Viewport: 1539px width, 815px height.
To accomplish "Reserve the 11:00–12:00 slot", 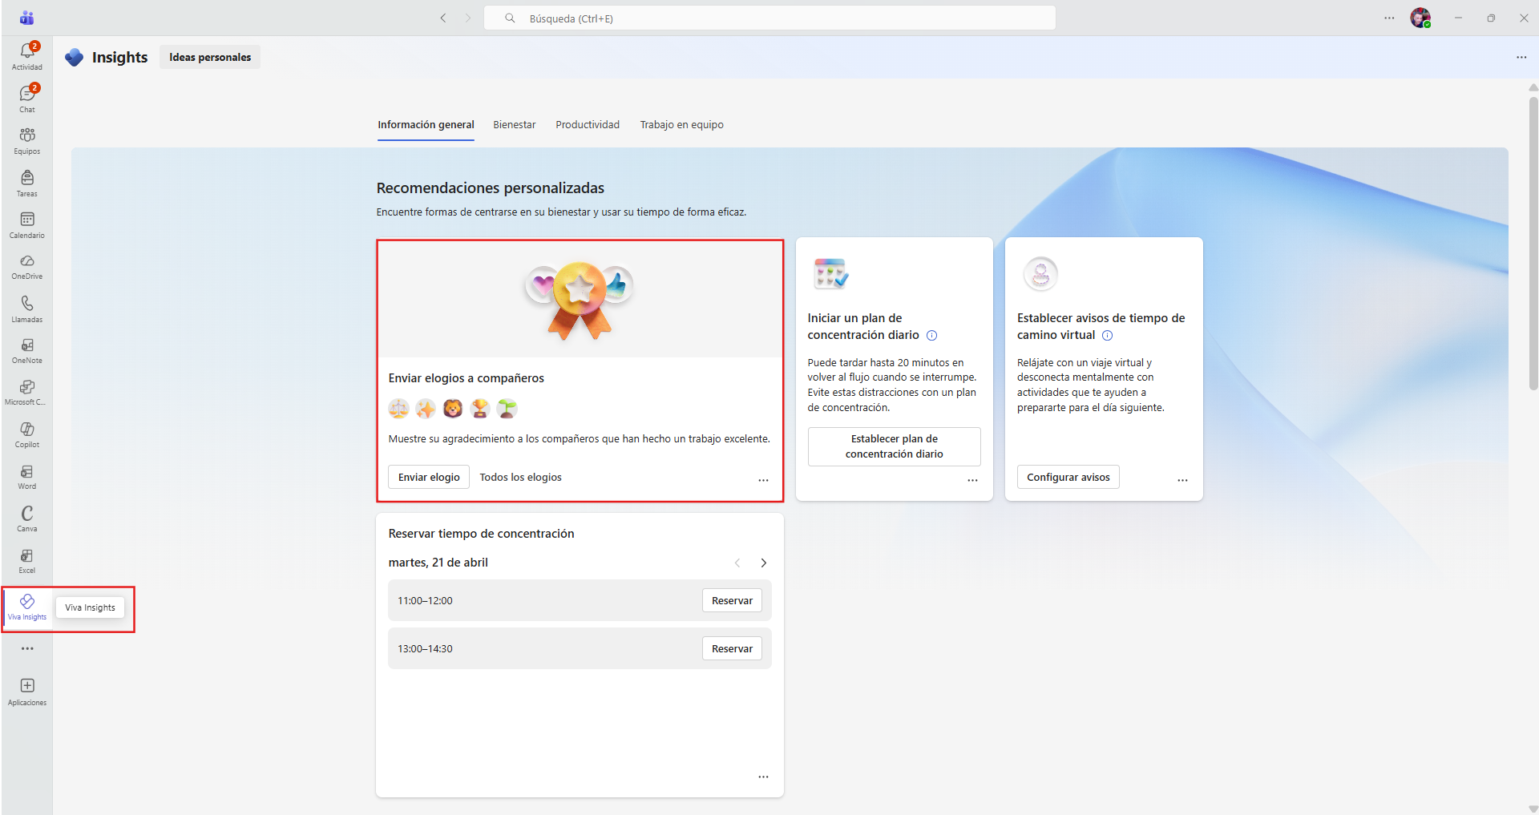I will (732, 600).
